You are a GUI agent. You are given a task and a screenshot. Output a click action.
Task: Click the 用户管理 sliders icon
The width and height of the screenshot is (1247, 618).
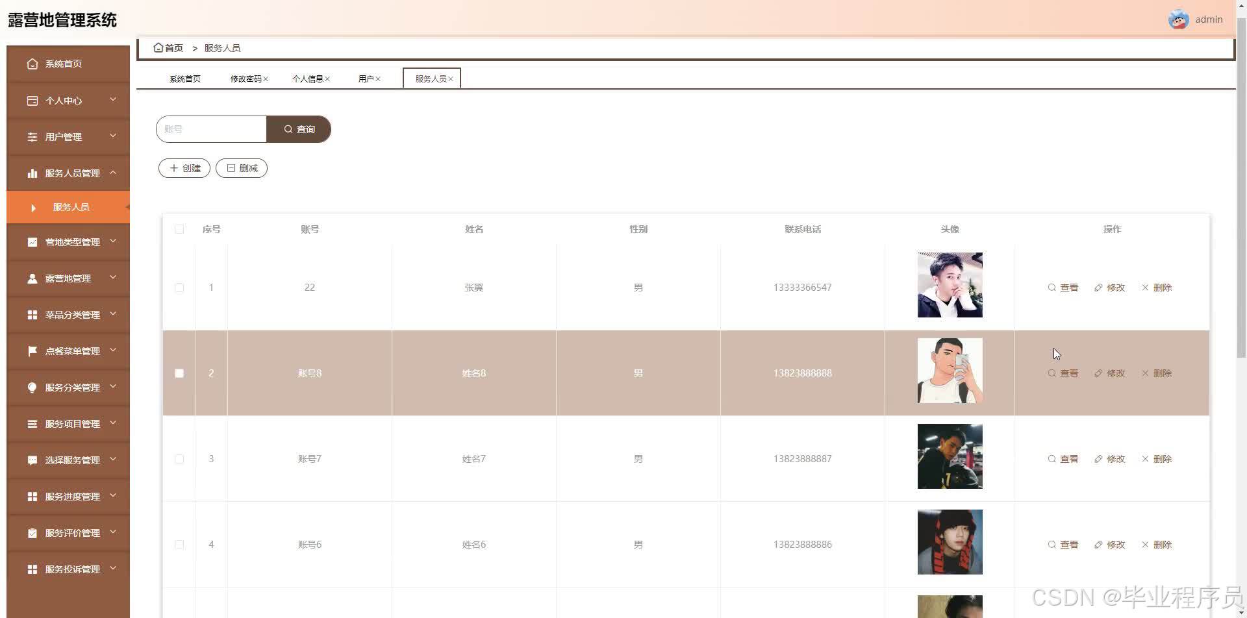[32, 137]
